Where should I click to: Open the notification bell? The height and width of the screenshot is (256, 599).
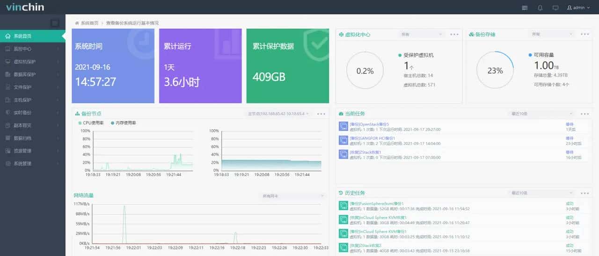[540, 7]
